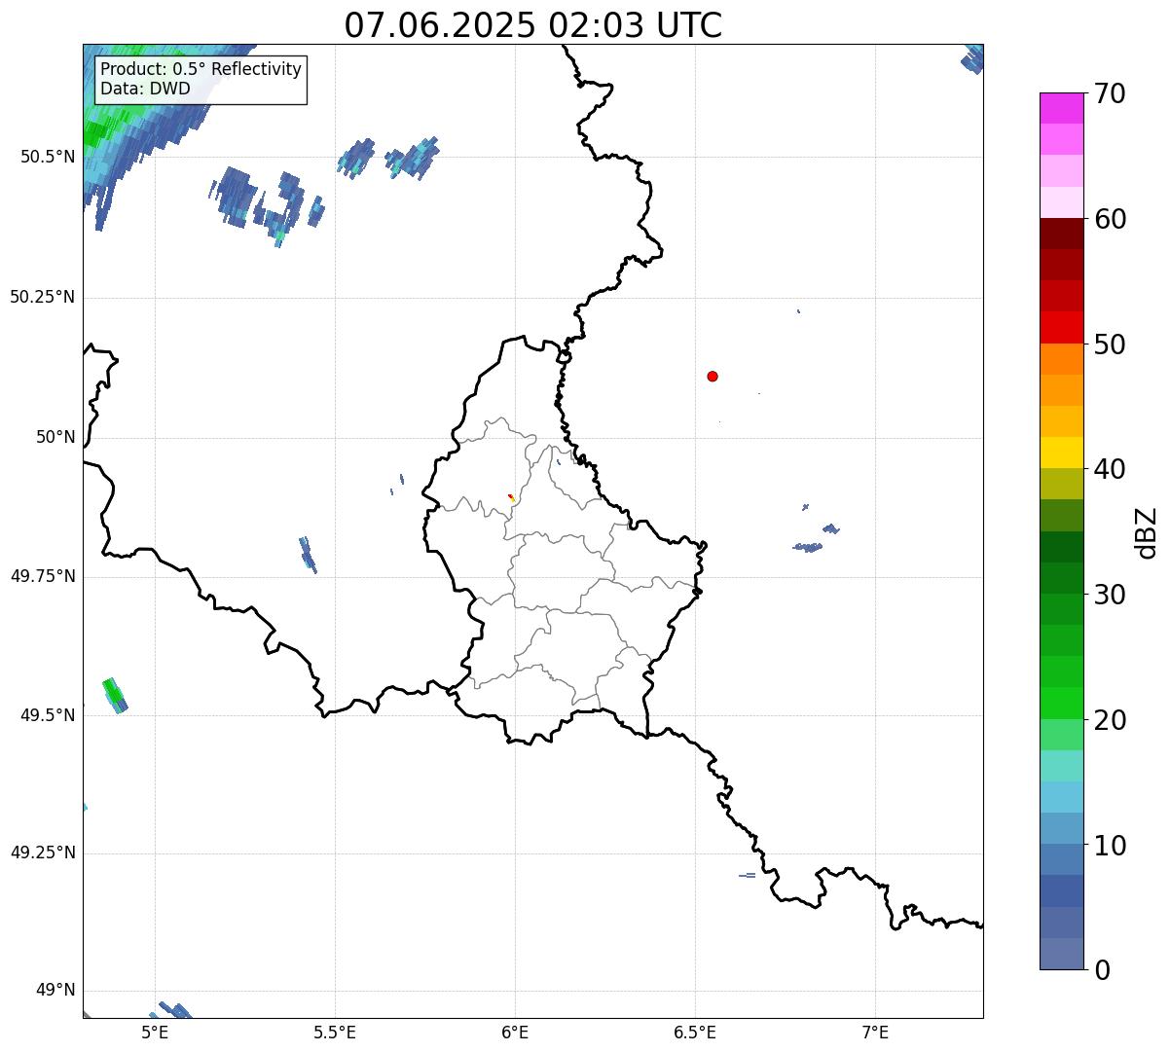
Task: Click the red station marker dot
Action: coord(713,376)
